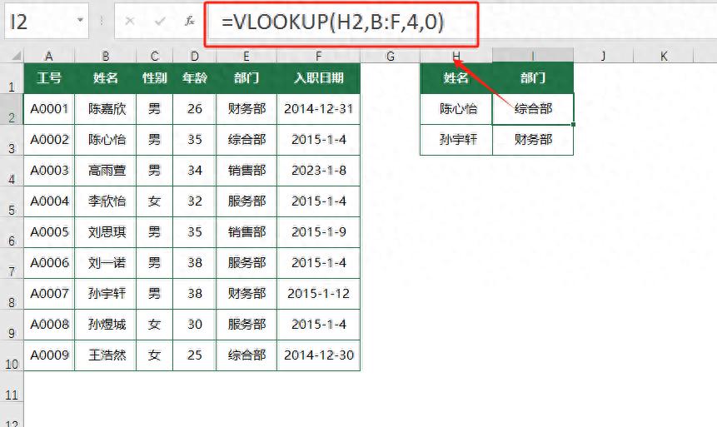
Task: Click the 姓名 header in column H
Action: point(456,78)
